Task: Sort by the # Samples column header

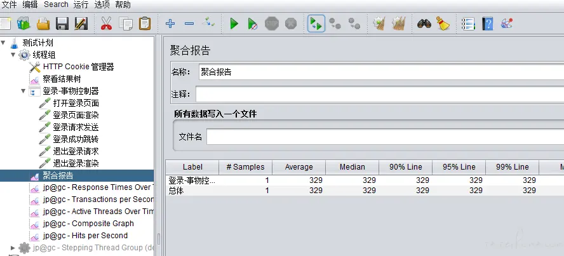Action: (x=245, y=167)
